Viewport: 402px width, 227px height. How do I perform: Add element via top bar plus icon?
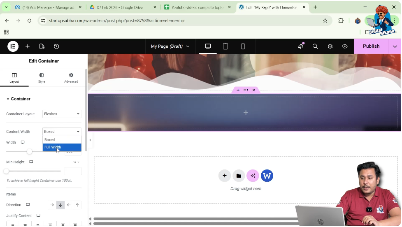[x=28, y=46]
